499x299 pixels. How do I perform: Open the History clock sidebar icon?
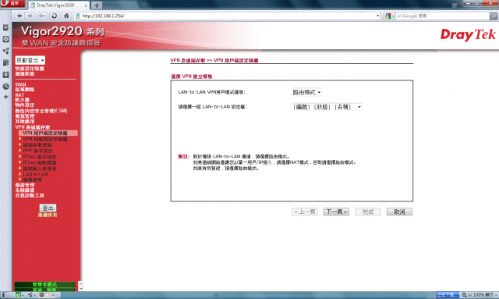tap(5, 87)
